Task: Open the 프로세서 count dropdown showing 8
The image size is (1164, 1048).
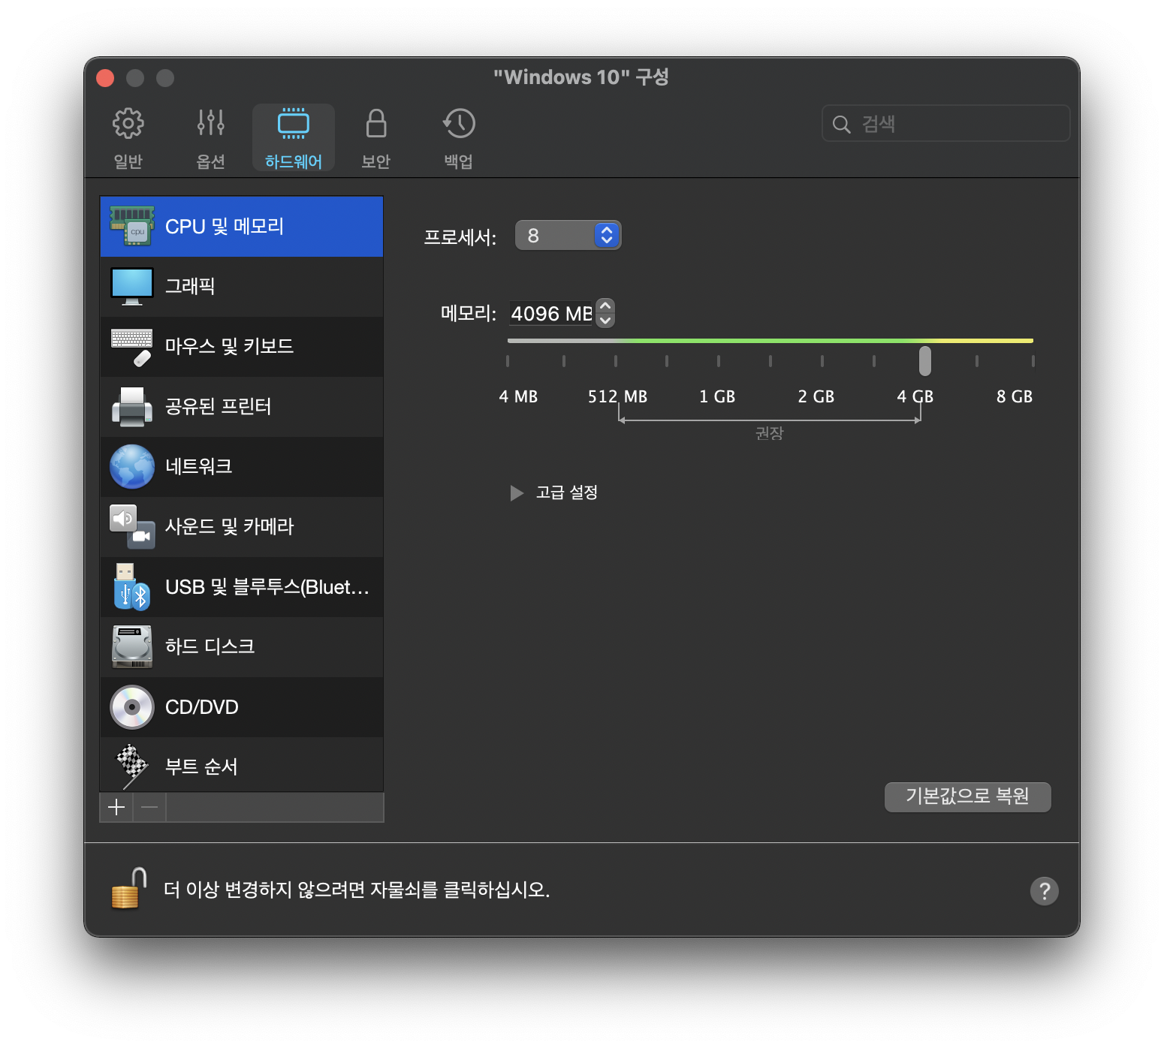Action: tap(568, 236)
